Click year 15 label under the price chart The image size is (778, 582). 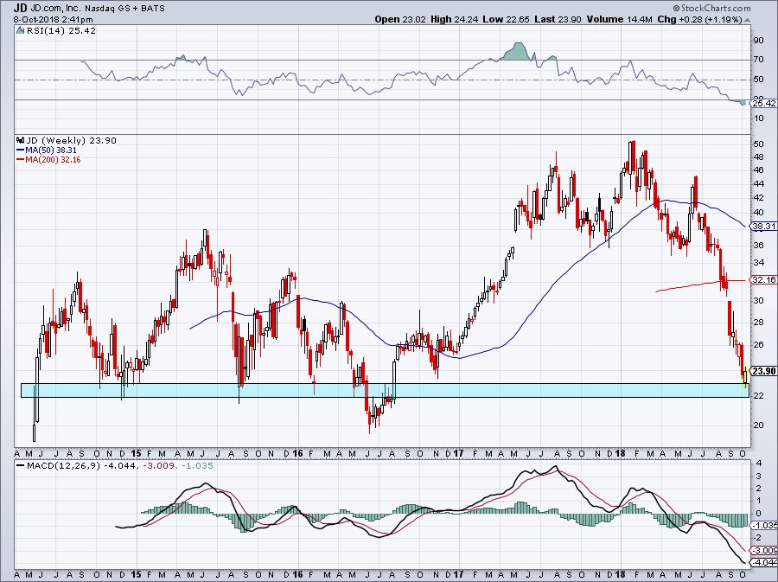click(137, 453)
